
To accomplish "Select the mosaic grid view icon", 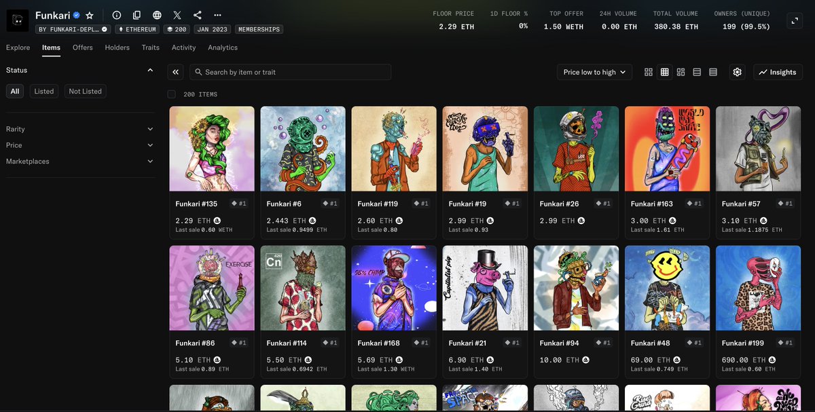I will tap(681, 72).
